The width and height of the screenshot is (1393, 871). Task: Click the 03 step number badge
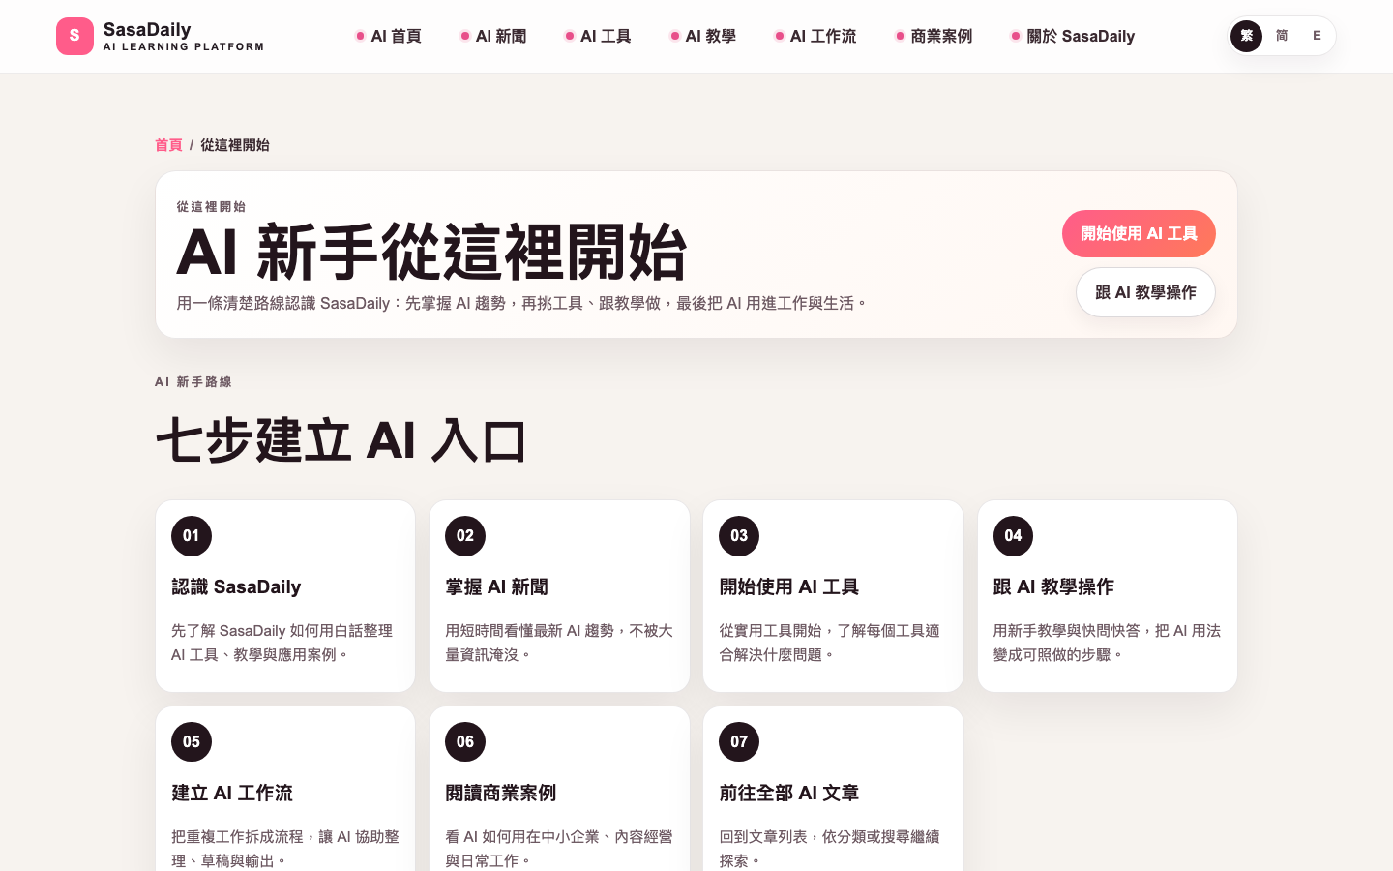point(739,536)
